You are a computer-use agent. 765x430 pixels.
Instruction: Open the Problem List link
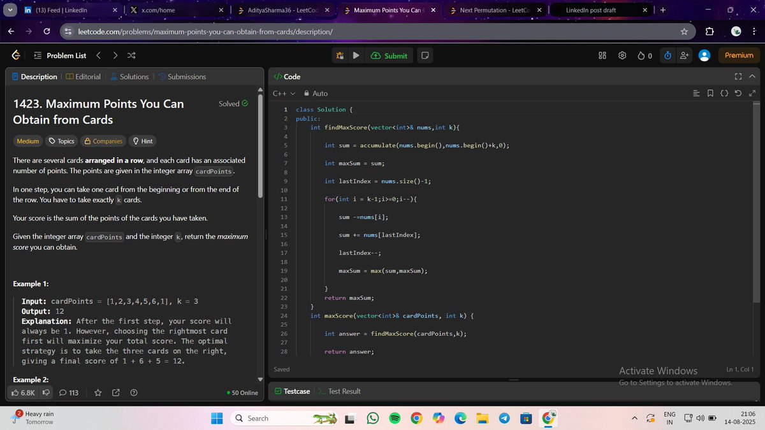(x=60, y=55)
